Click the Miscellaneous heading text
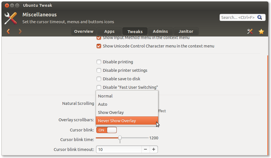The width and height of the screenshot is (271, 158). point(39,15)
